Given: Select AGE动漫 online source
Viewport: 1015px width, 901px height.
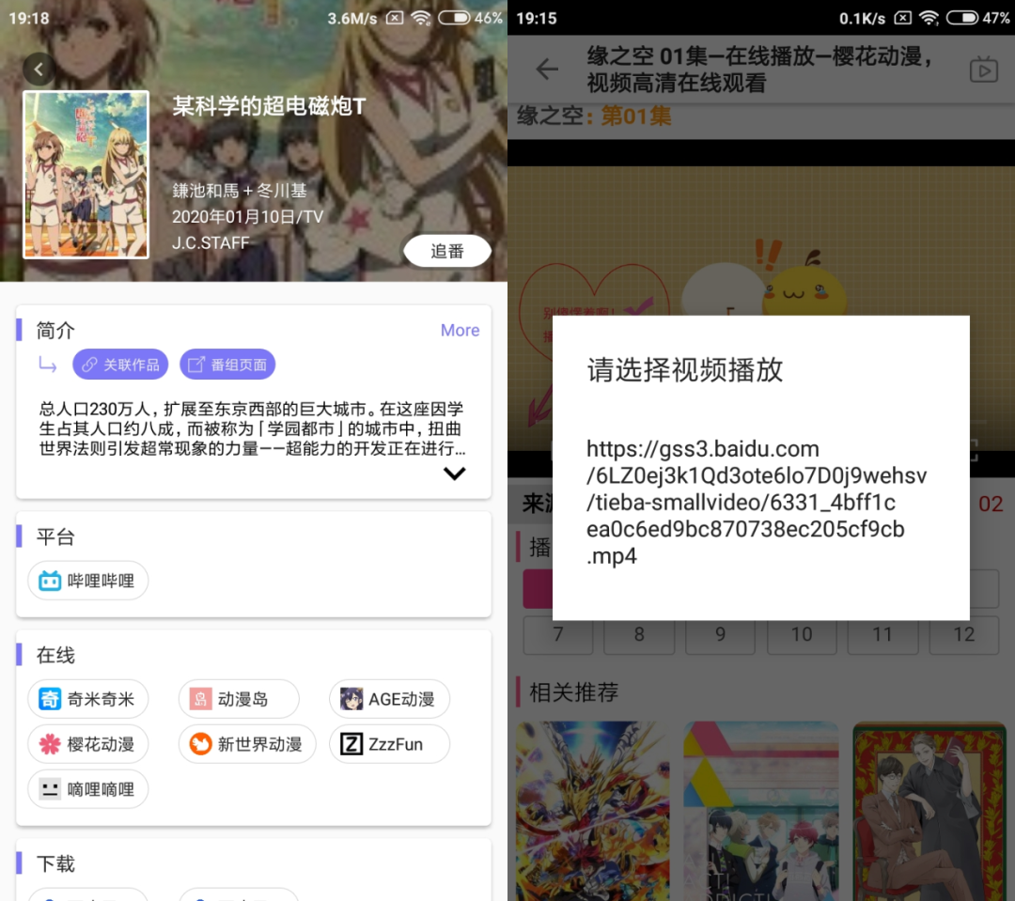Looking at the screenshot, I should pyautogui.click(x=389, y=699).
